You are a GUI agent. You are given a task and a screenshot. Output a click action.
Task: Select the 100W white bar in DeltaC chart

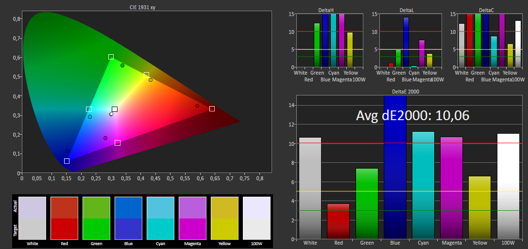(518, 44)
